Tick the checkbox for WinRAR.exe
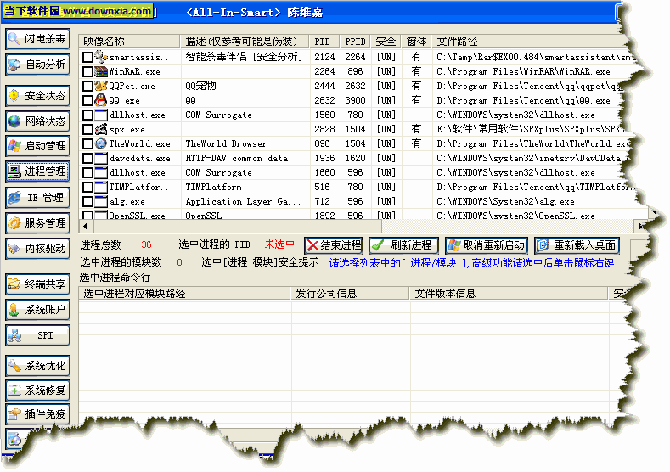 [x=87, y=72]
